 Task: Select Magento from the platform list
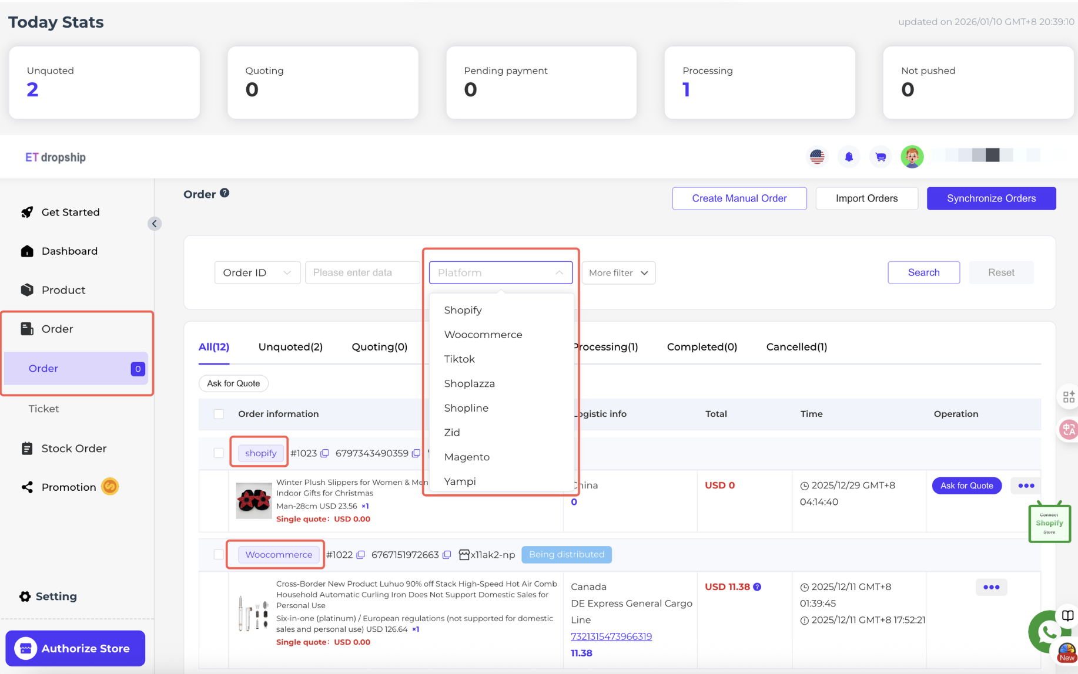click(x=467, y=457)
